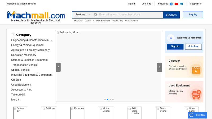The width and height of the screenshot is (212, 119).
Task: Click the Excavator suggested keyword
Action: click(x=78, y=21)
